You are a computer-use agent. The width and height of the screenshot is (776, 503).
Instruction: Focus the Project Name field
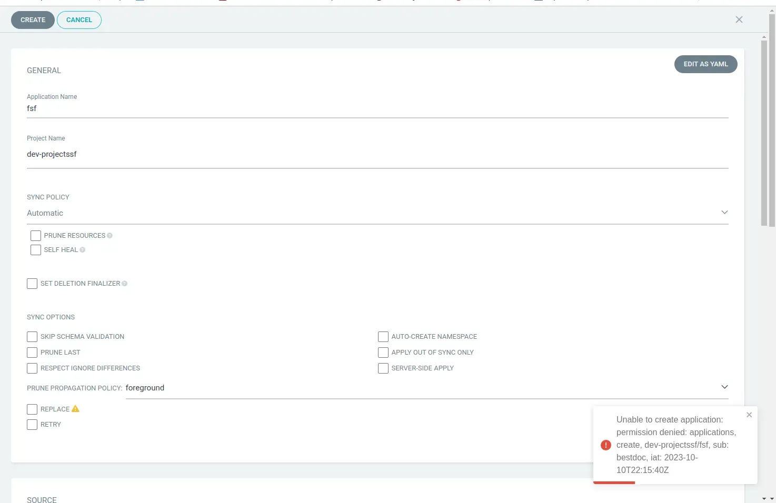click(x=377, y=154)
